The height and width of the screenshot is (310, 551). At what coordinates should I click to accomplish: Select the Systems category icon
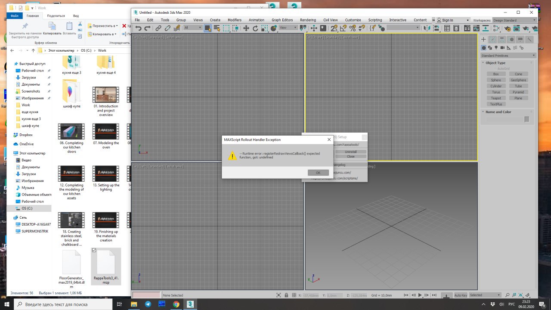tap(521, 48)
